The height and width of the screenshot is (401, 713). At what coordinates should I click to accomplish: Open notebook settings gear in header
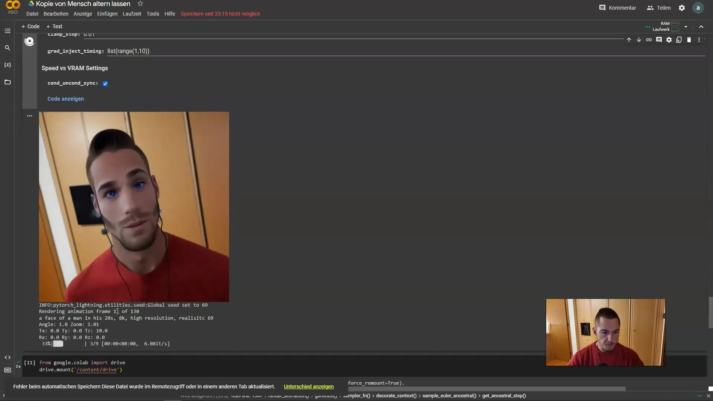pyautogui.click(x=682, y=8)
